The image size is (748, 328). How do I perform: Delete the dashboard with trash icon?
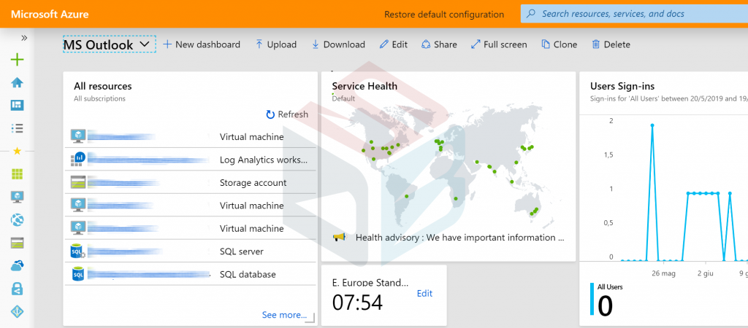(x=611, y=44)
